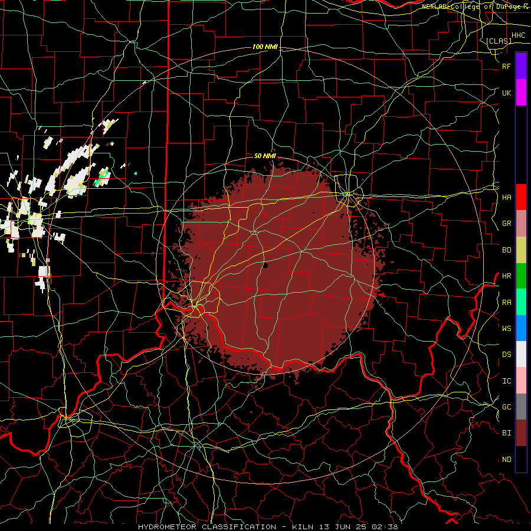Select the white DS legend swatch

point(521,354)
